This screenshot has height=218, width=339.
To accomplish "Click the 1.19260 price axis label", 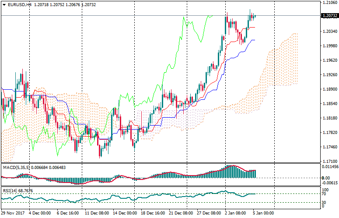I will [329, 75].
